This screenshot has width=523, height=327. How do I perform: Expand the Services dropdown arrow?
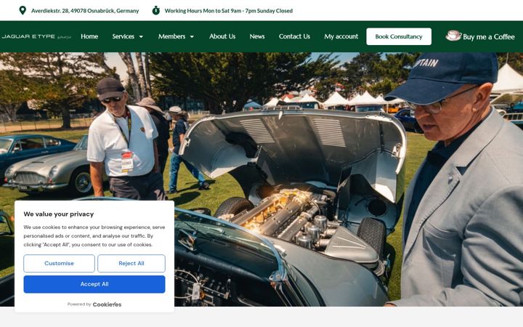tap(141, 37)
